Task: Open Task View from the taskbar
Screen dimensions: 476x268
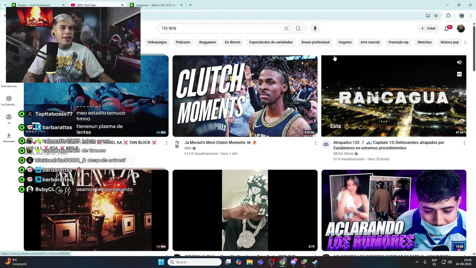Action: tap(228, 262)
